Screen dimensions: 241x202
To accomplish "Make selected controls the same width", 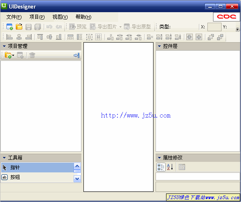I will (x=70, y=37).
